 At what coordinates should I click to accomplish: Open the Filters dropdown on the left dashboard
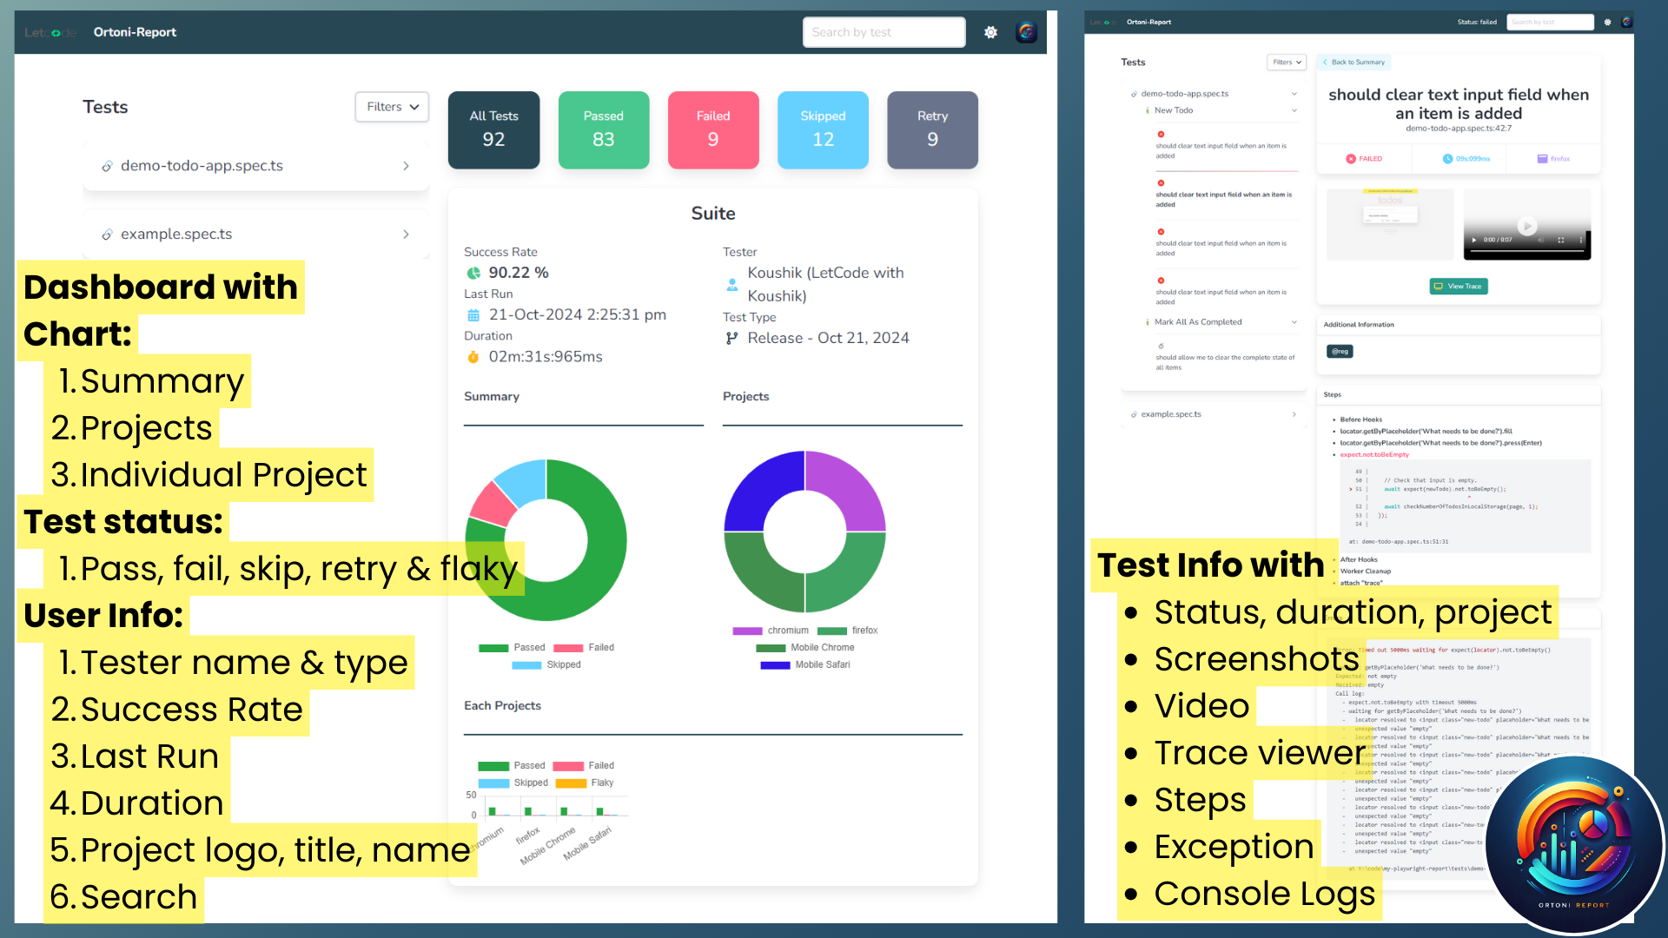[392, 107]
